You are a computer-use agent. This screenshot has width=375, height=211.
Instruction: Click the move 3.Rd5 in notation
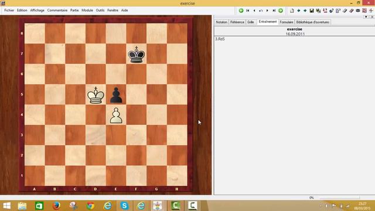click(x=220, y=39)
